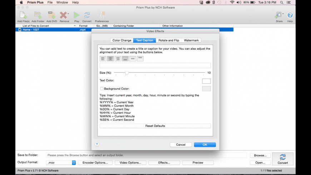
Task: Click the Add DVD toolbar icon
Action: pos(51,17)
